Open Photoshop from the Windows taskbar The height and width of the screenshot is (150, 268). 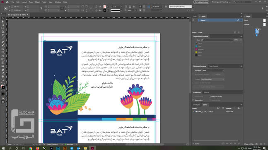click(58, 148)
